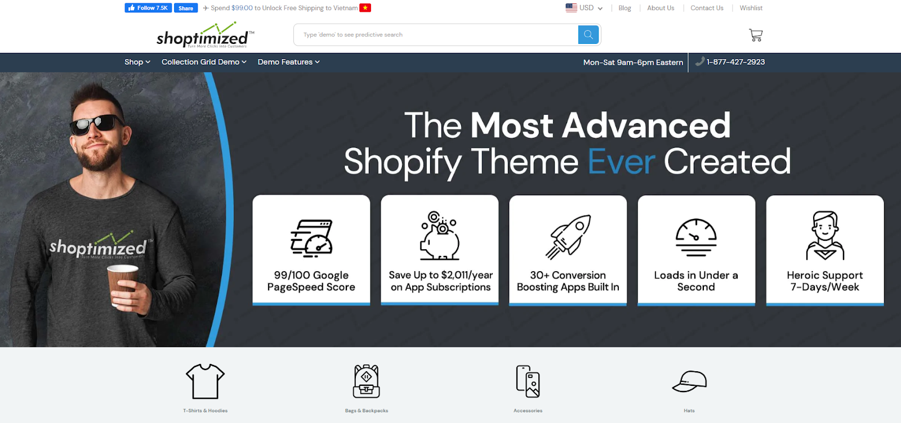Screen dimensions: 901x423
Task: View the Wishlist
Action: pos(751,8)
